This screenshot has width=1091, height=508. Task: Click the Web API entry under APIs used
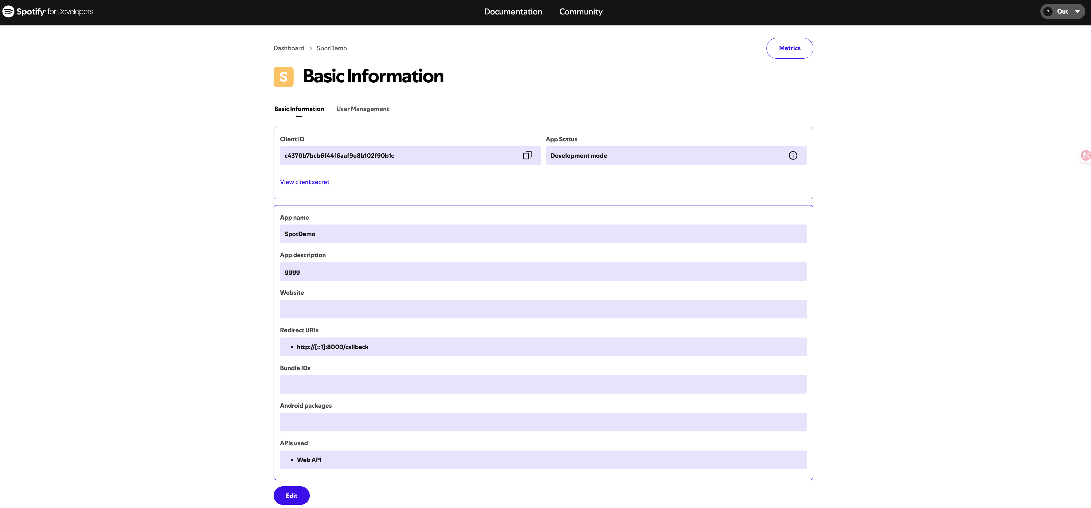309,460
